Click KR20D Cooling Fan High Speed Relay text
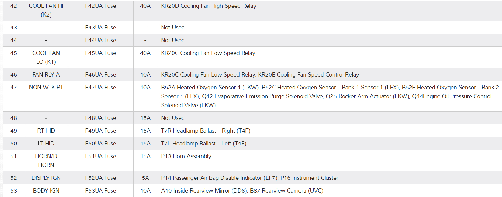Image resolution: width=502 pixels, height=197 pixels. 208,6
